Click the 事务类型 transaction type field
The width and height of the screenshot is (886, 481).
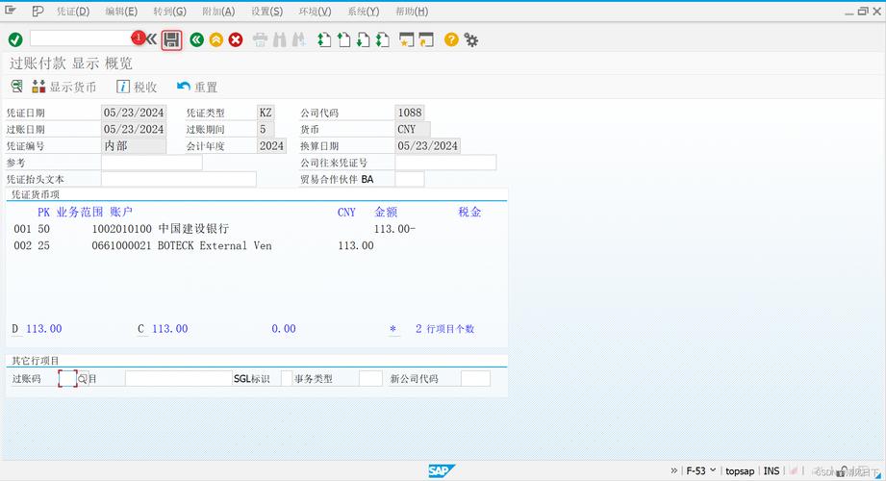pos(370,378)
